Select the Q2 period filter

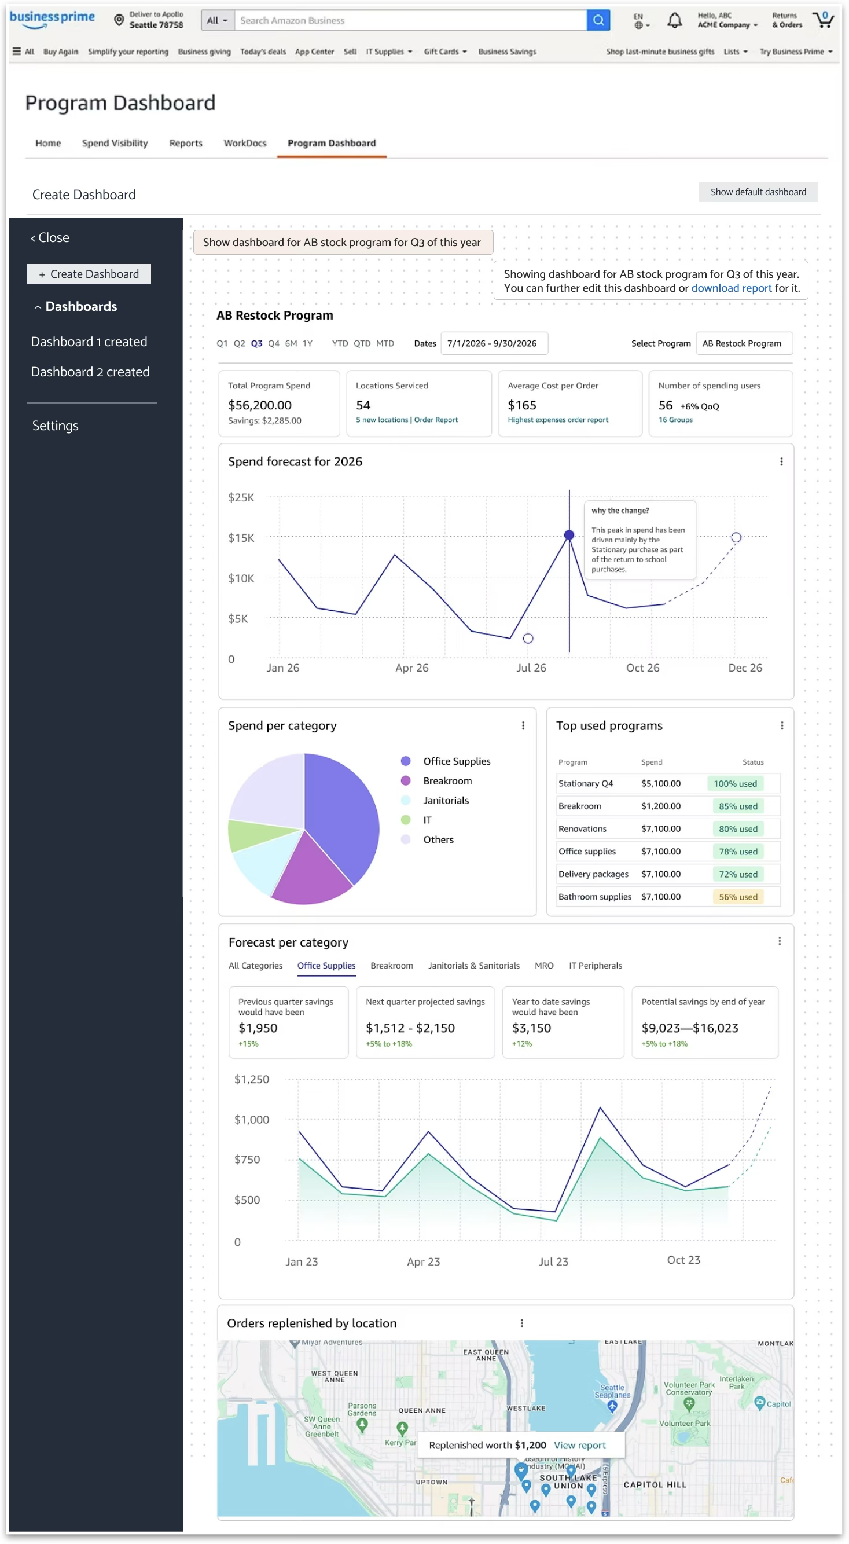pyautogui.click(x=239, y=343)
